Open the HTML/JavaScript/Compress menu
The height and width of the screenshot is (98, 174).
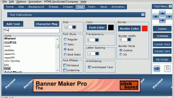click(x=61, y=2)
